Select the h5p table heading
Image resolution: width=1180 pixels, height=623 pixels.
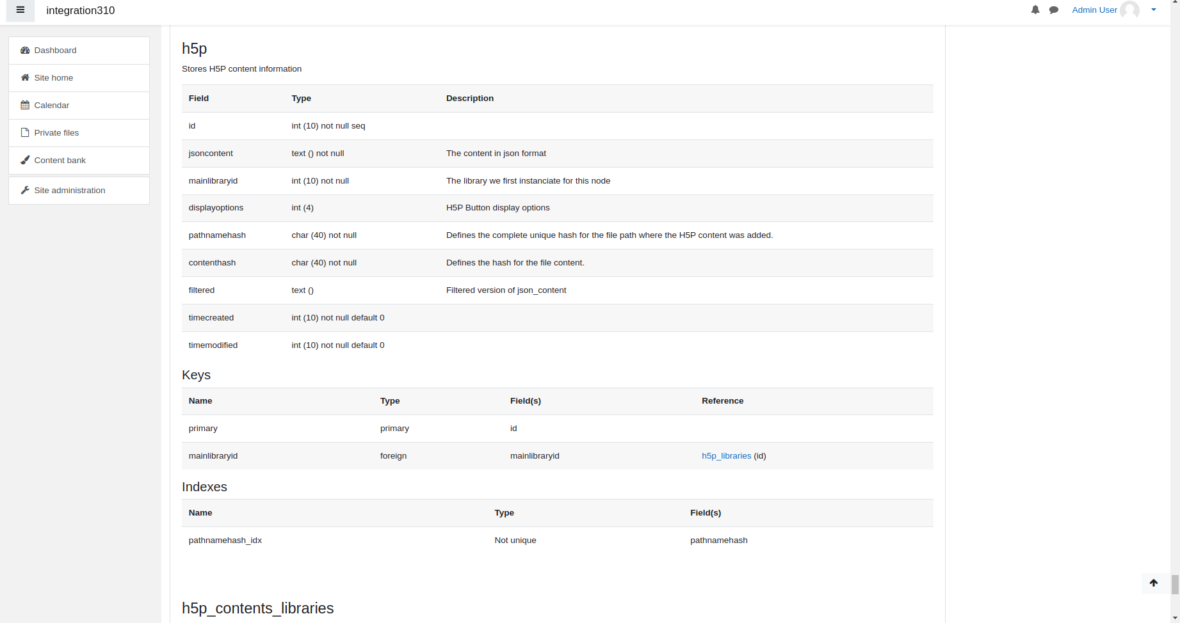[x=195, y=49]
